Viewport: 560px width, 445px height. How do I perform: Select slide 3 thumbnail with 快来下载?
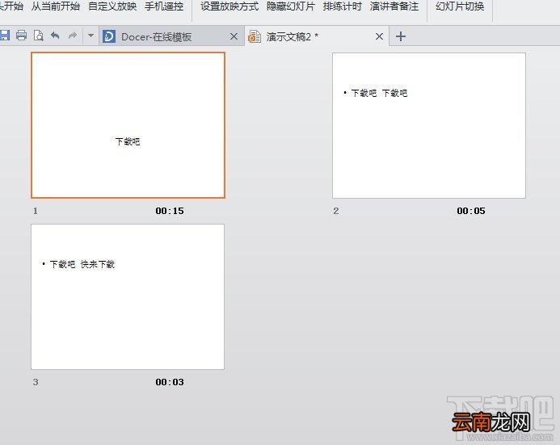[128, 296]
